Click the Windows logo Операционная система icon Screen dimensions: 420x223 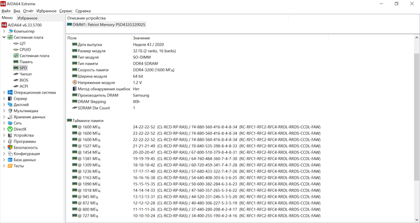[x=10, y=92]
